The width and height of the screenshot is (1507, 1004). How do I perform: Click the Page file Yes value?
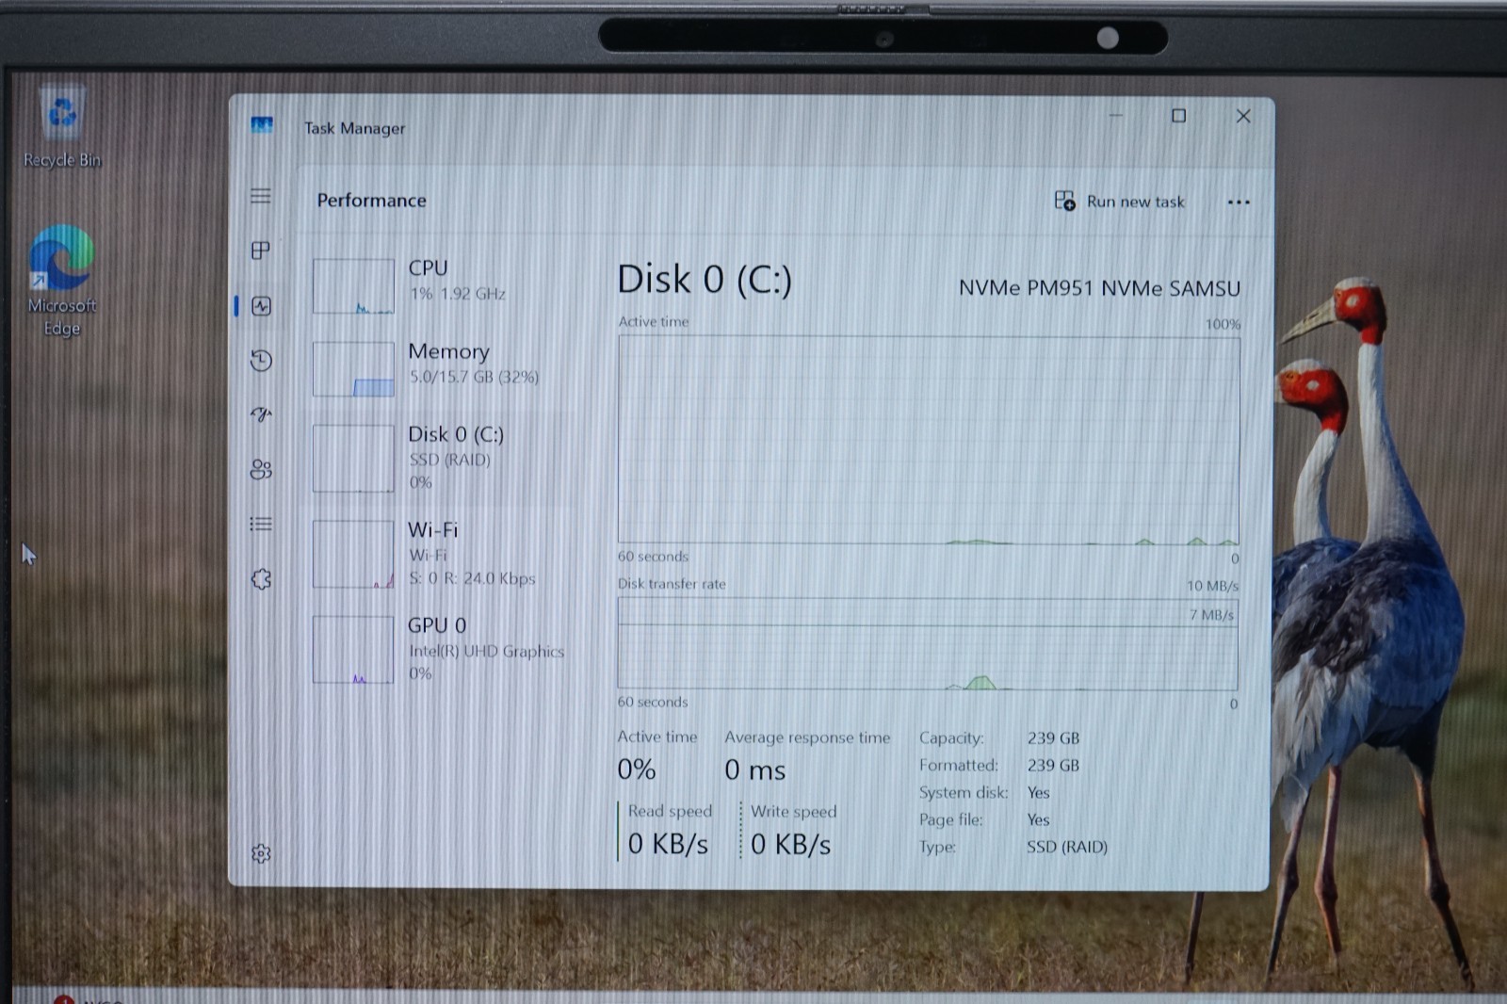(1038, 820)
